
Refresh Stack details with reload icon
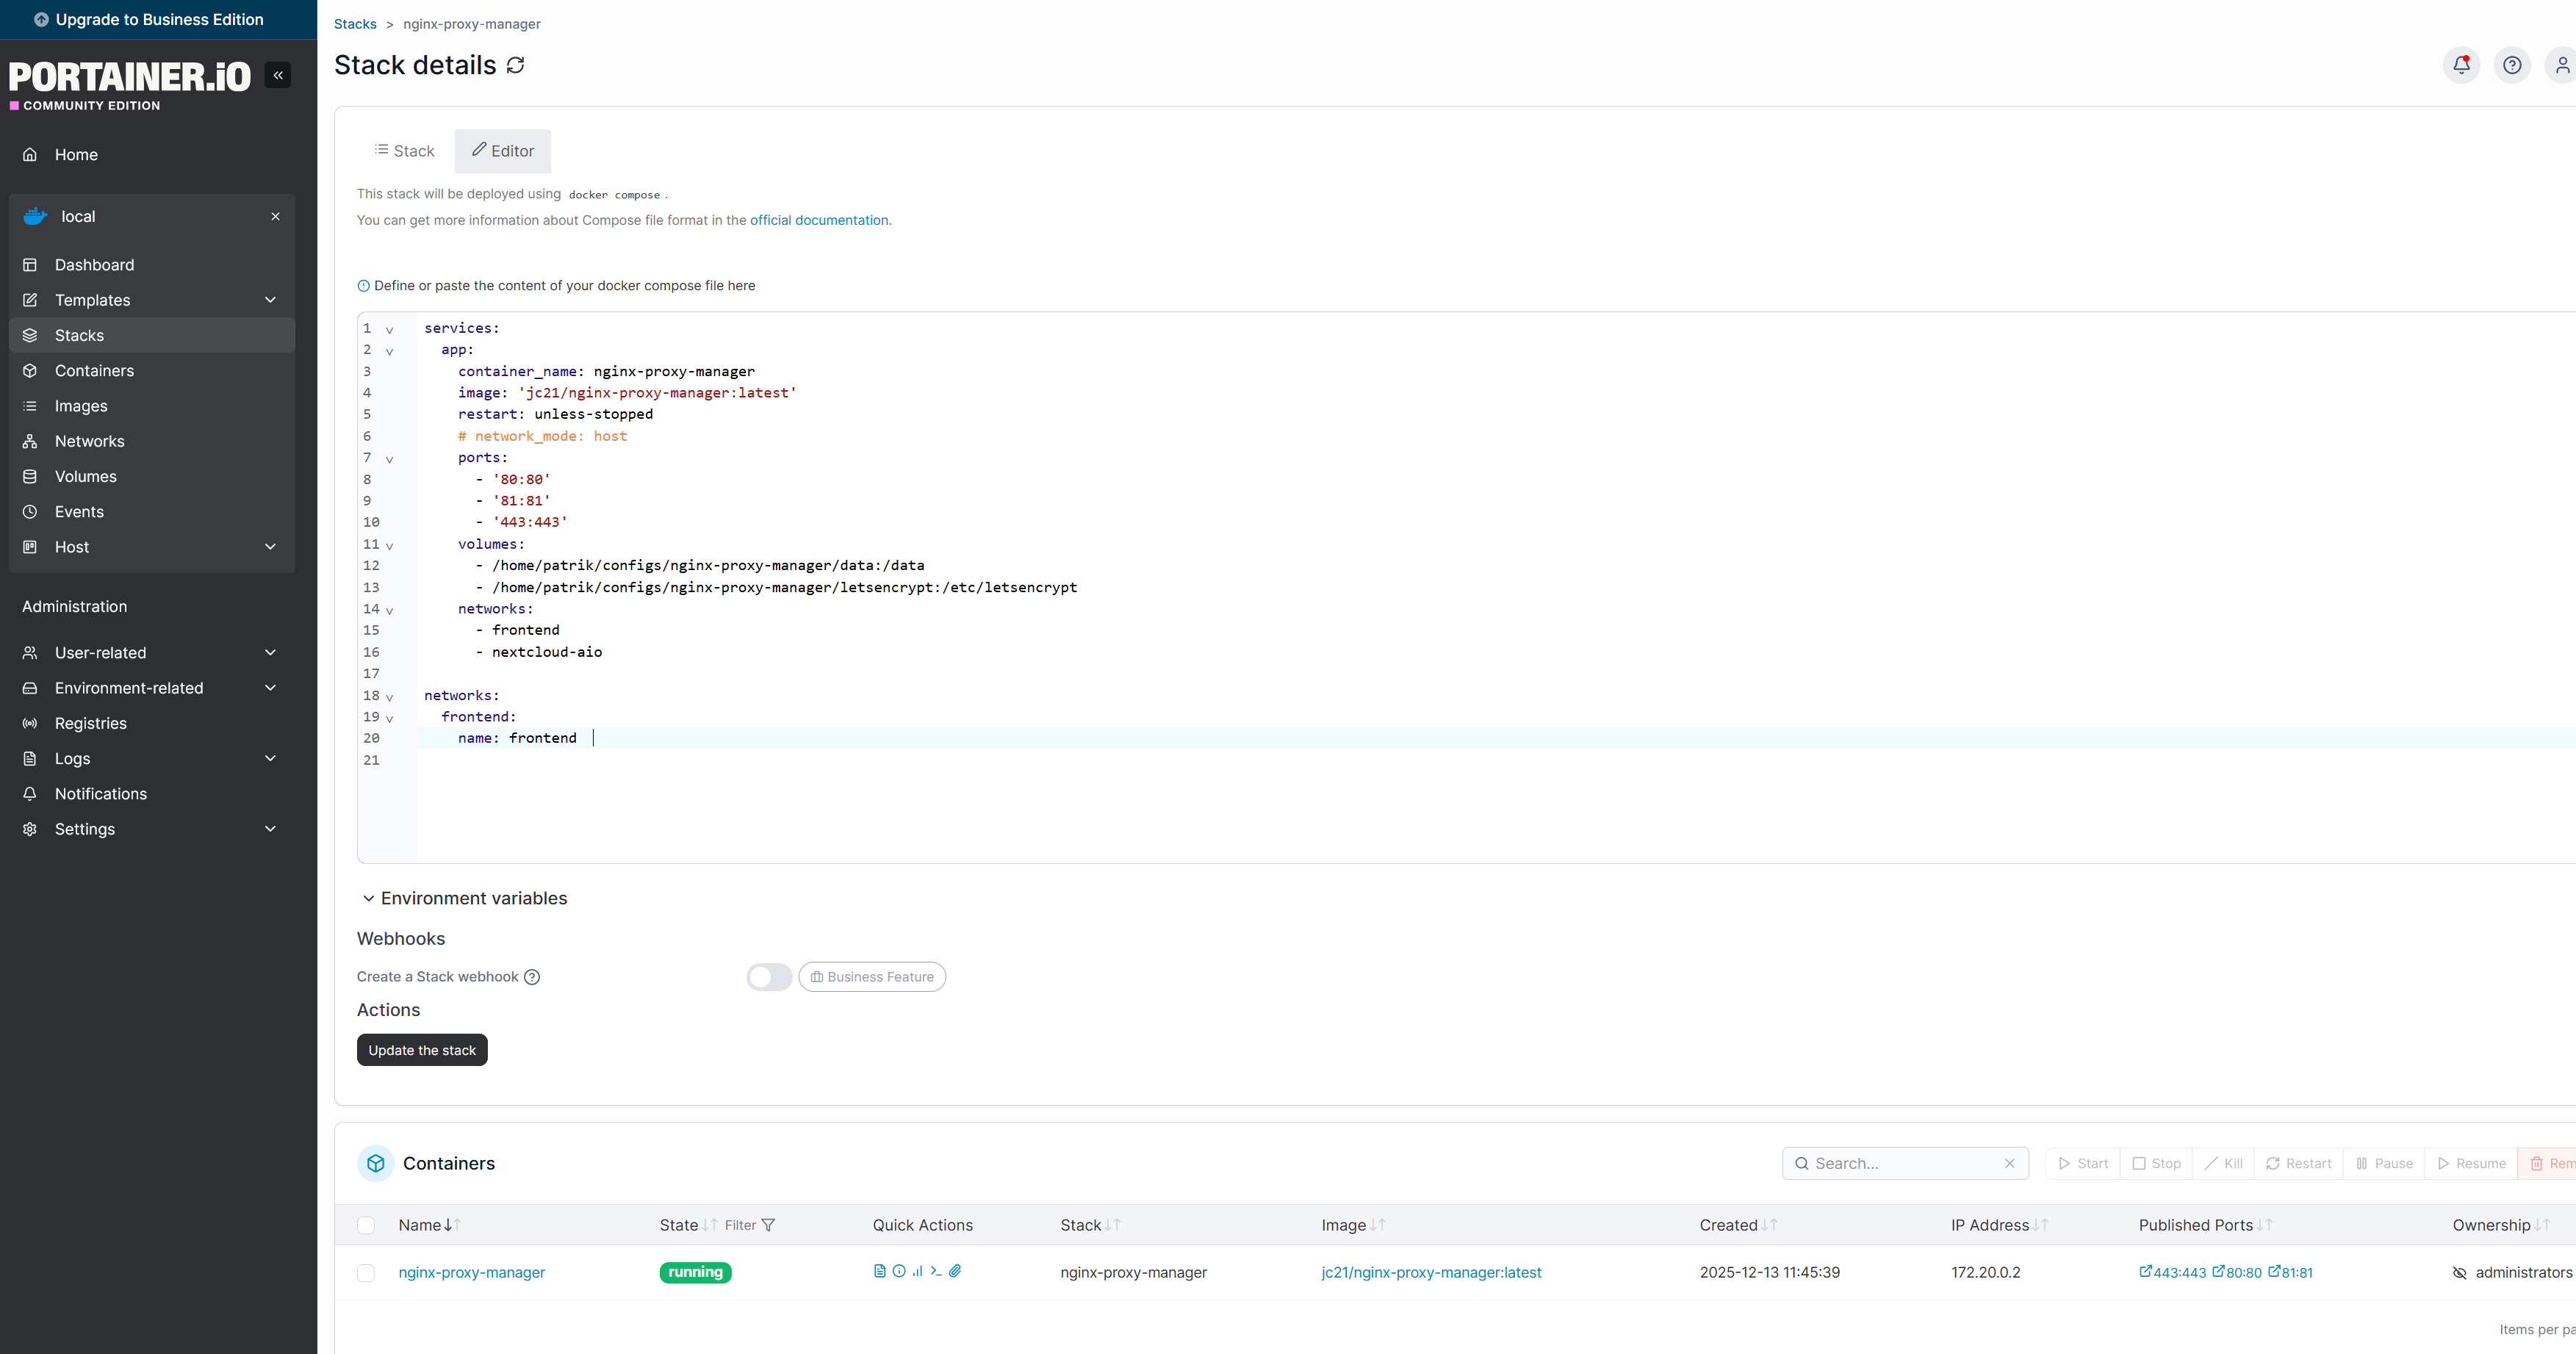(x=516, y=65)
